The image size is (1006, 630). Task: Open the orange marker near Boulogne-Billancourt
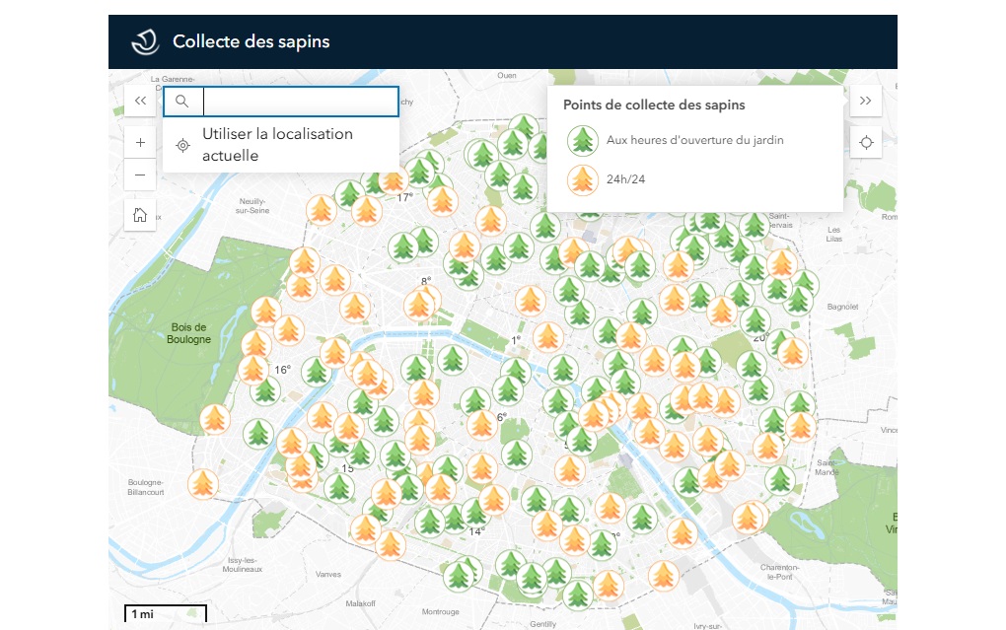[203, 483]
